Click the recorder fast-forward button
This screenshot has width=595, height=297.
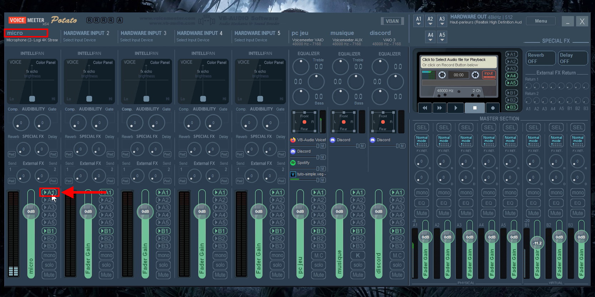click(439, 108)
